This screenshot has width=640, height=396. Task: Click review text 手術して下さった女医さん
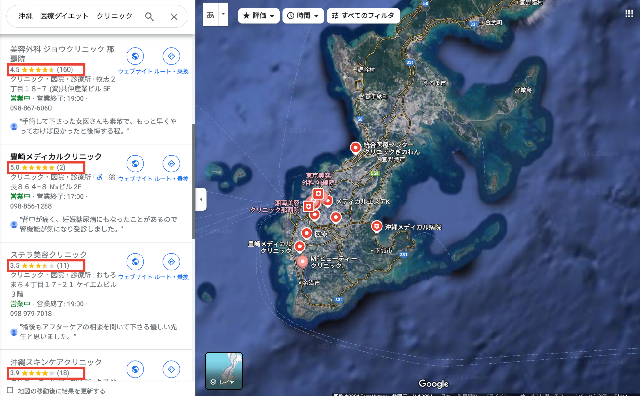point(98,126)
